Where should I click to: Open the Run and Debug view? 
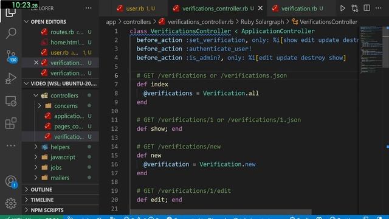11,78
